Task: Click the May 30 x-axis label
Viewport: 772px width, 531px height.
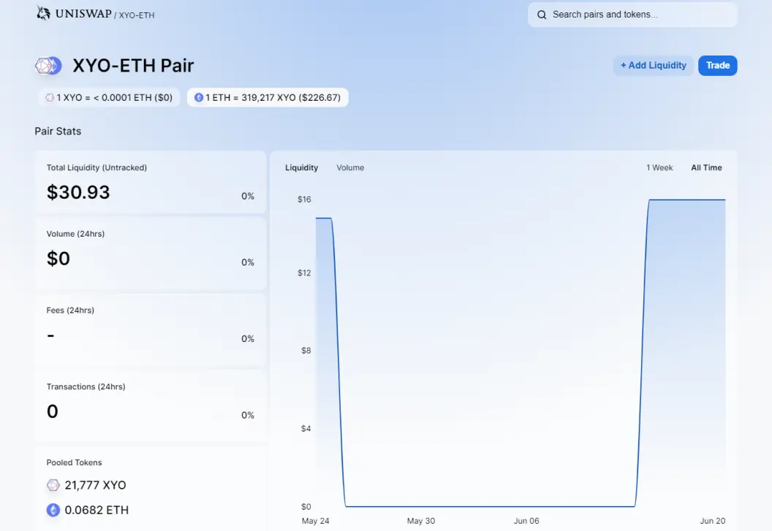Action: (421, 521)
